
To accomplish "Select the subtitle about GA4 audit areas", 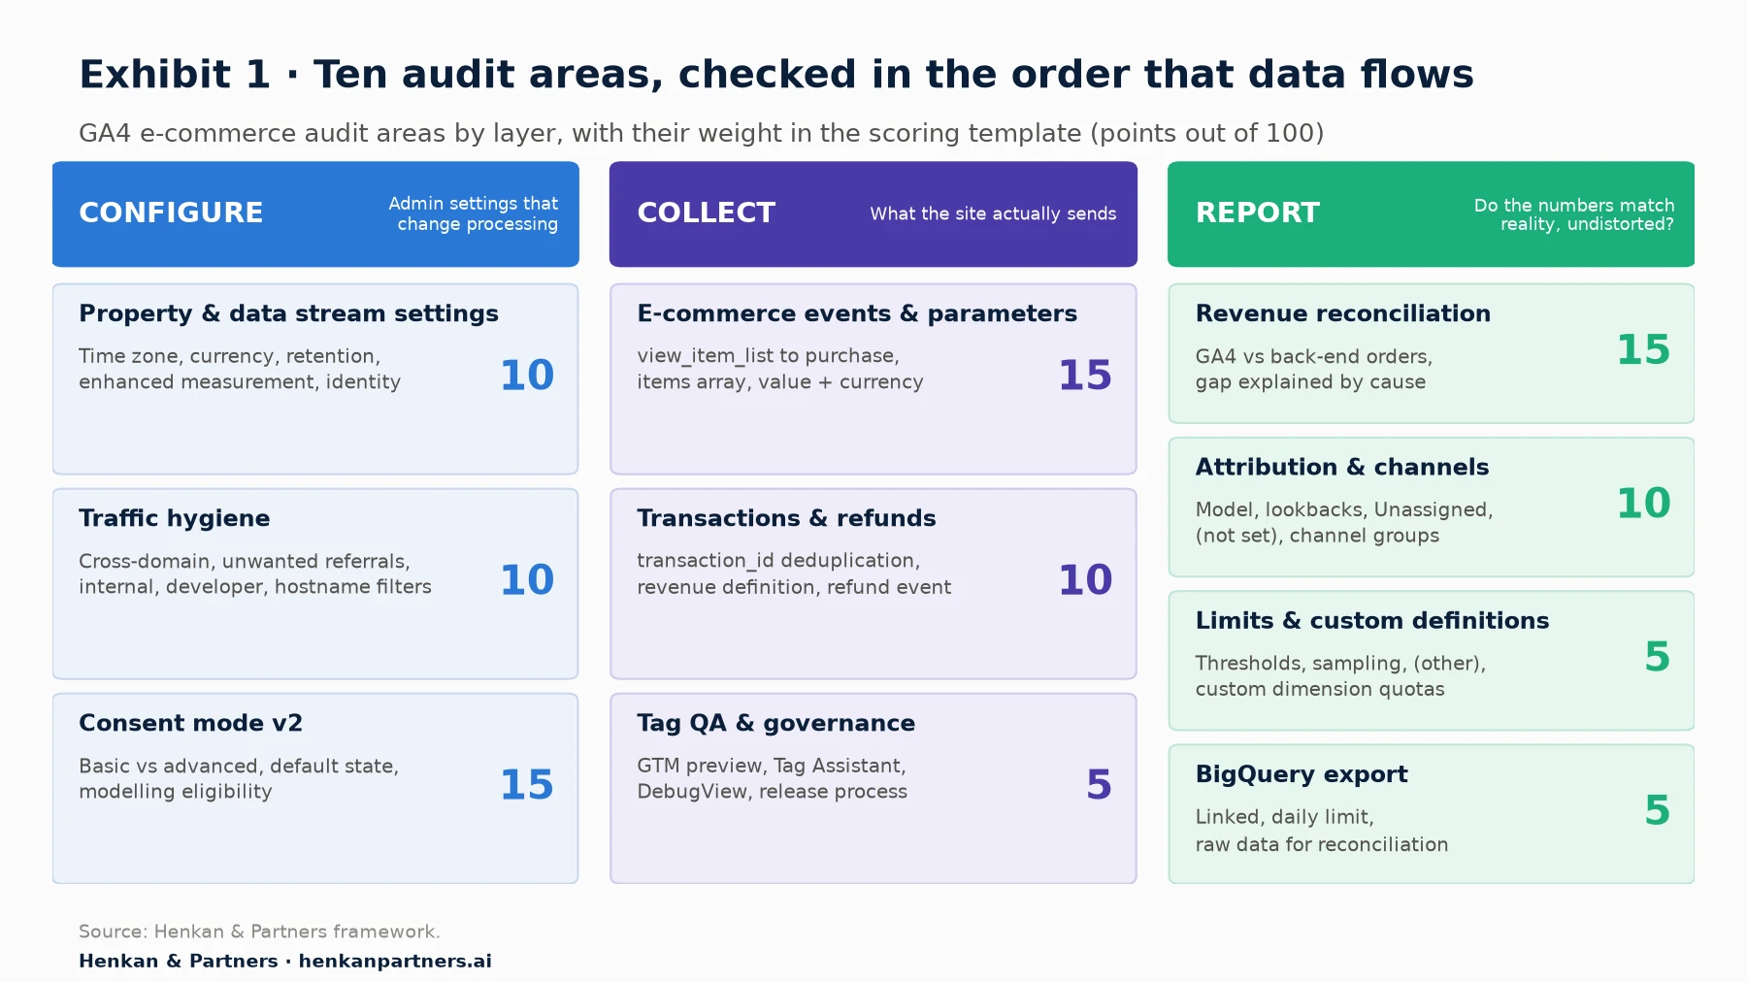I will tap(701, 133).
